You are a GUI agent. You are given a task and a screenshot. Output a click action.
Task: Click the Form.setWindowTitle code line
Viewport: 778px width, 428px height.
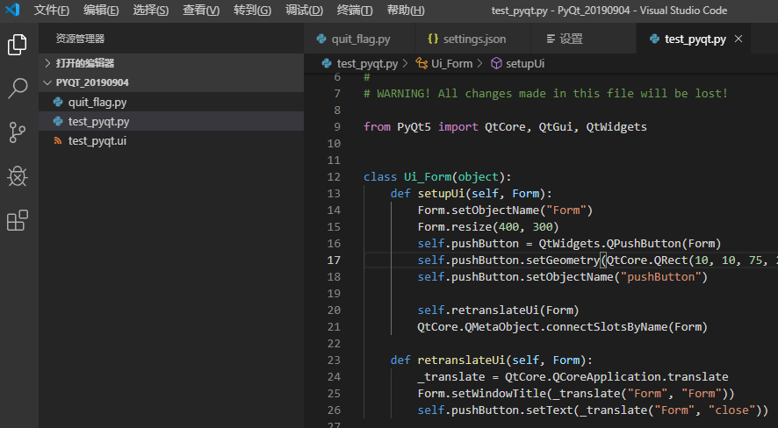coord(575,393)
